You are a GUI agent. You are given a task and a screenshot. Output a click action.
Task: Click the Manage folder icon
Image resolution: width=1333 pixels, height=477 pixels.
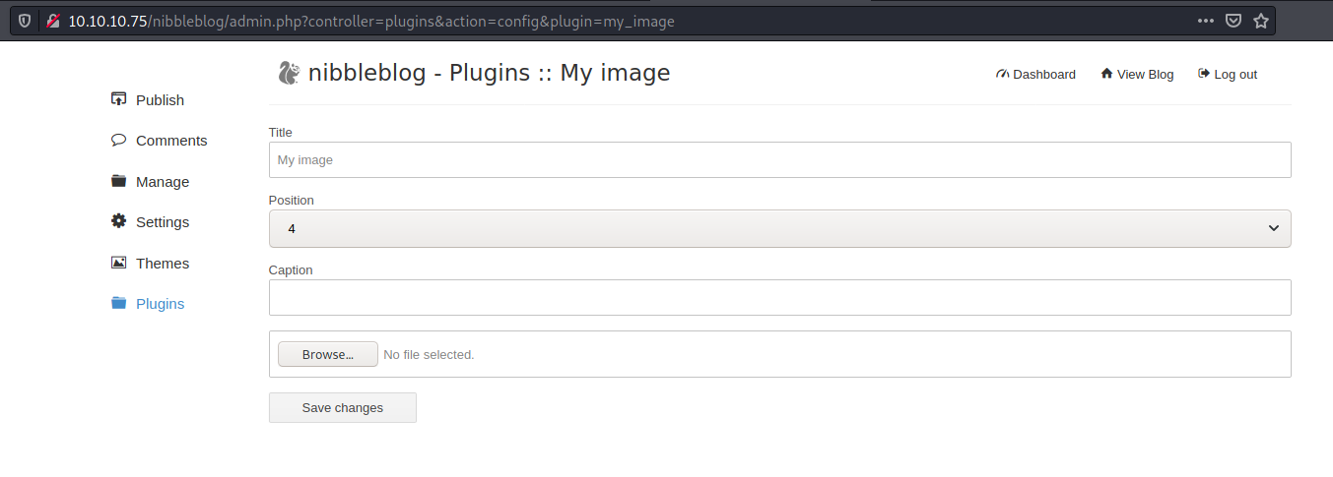(x=118, y=181)
